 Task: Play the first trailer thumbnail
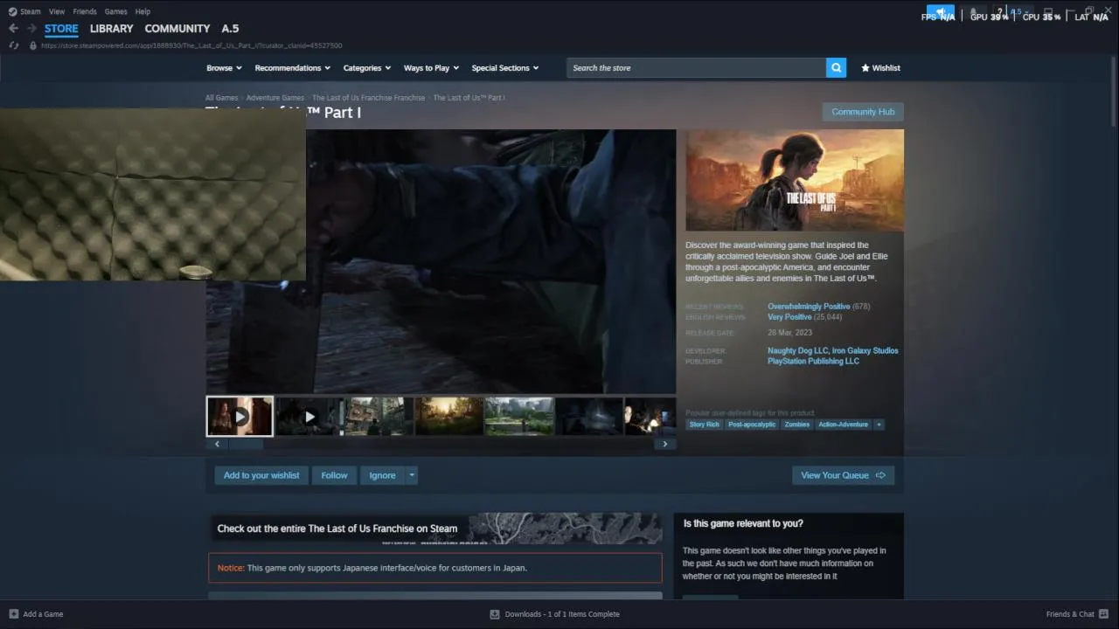pyautogui.click(x=240, y=417)
